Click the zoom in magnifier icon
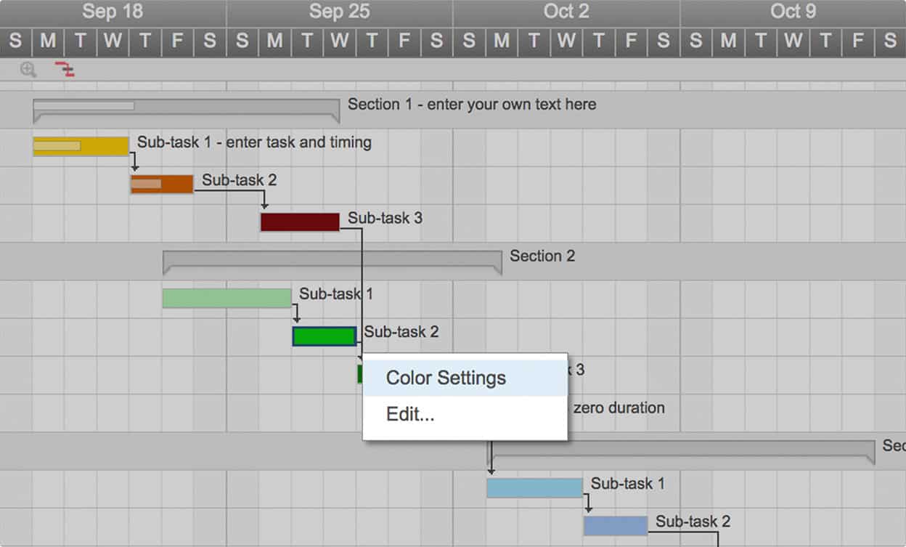The image size is (906, 547). click(28, 70)
